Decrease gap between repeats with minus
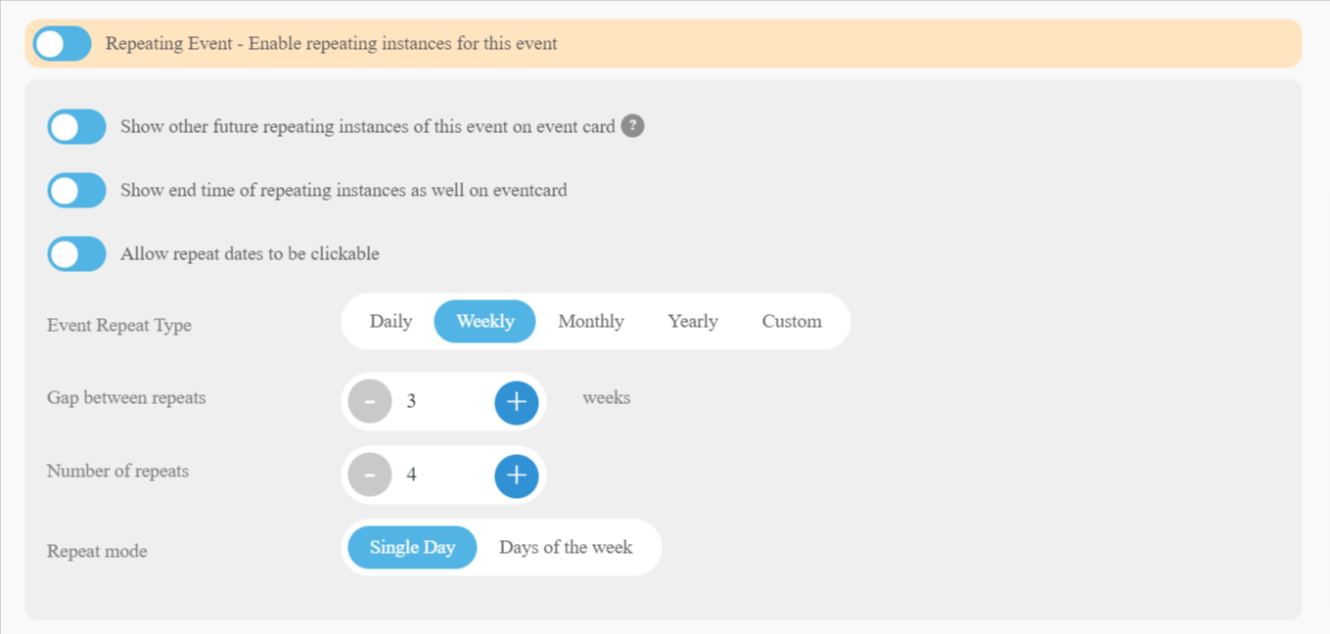The width and height of the screenshot is (1330, 634). (370, 402)
